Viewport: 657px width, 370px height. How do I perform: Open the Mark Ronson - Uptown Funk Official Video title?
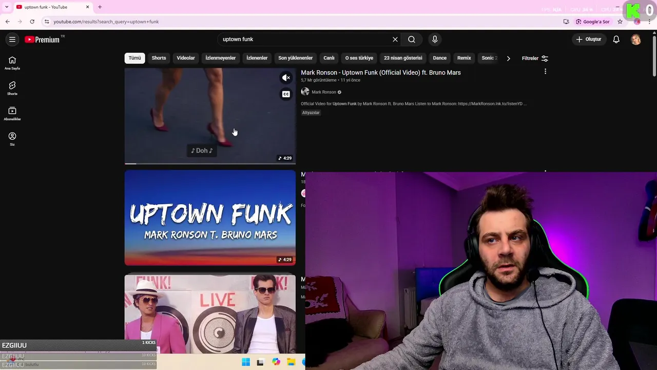tap(380, 72)
